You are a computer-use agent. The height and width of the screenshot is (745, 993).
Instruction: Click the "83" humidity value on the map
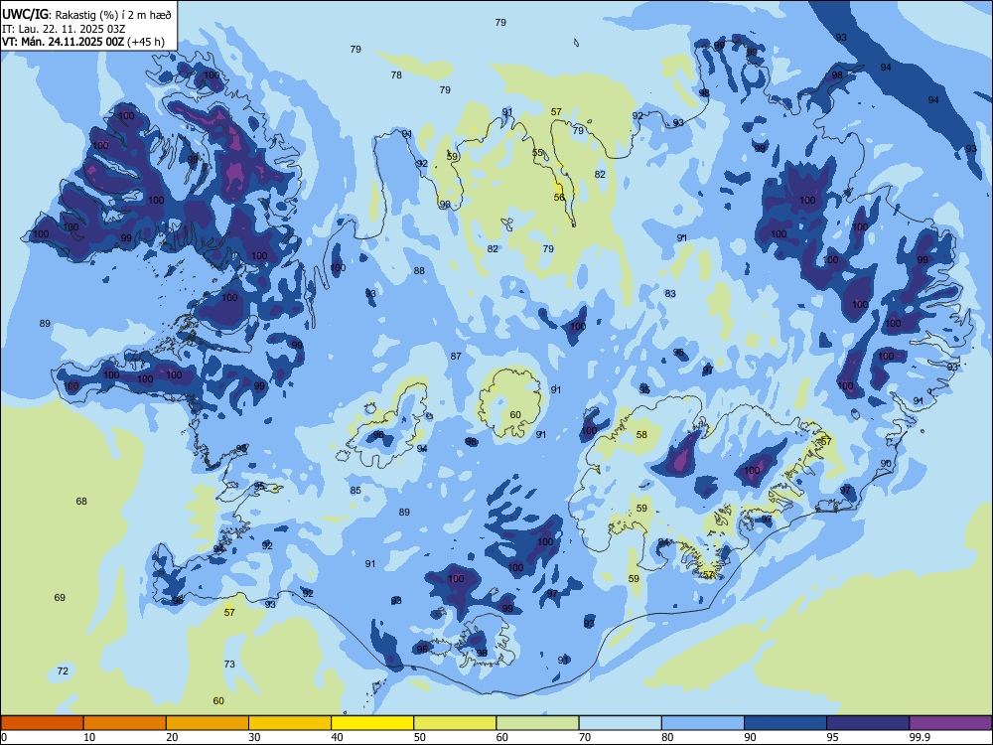click(x=670, y=293)
